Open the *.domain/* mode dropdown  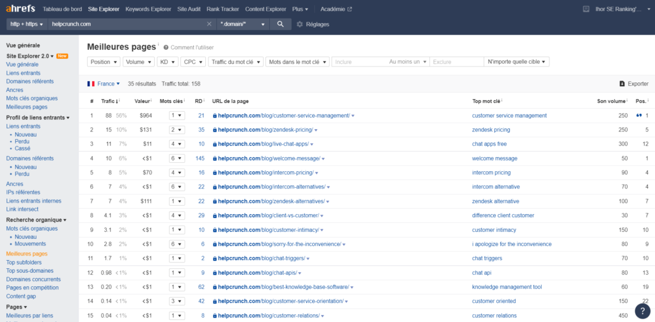click(242, 24)
